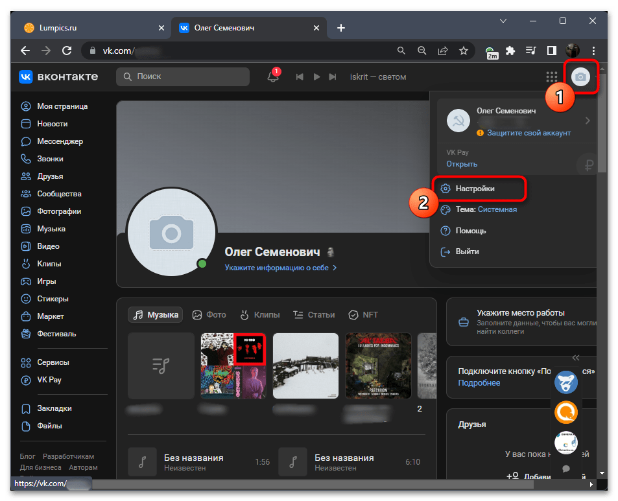Open the Chrome three-dot menu

tap(593, 51)
